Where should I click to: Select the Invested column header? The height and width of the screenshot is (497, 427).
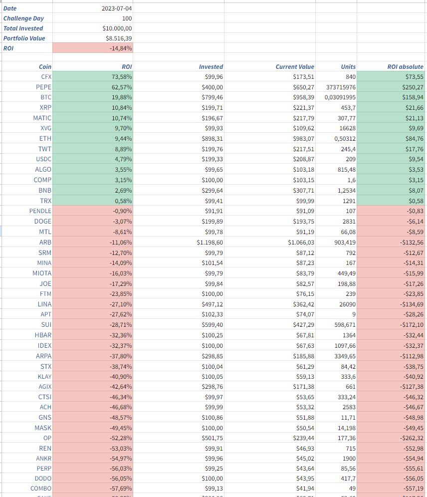coord(179,66)
